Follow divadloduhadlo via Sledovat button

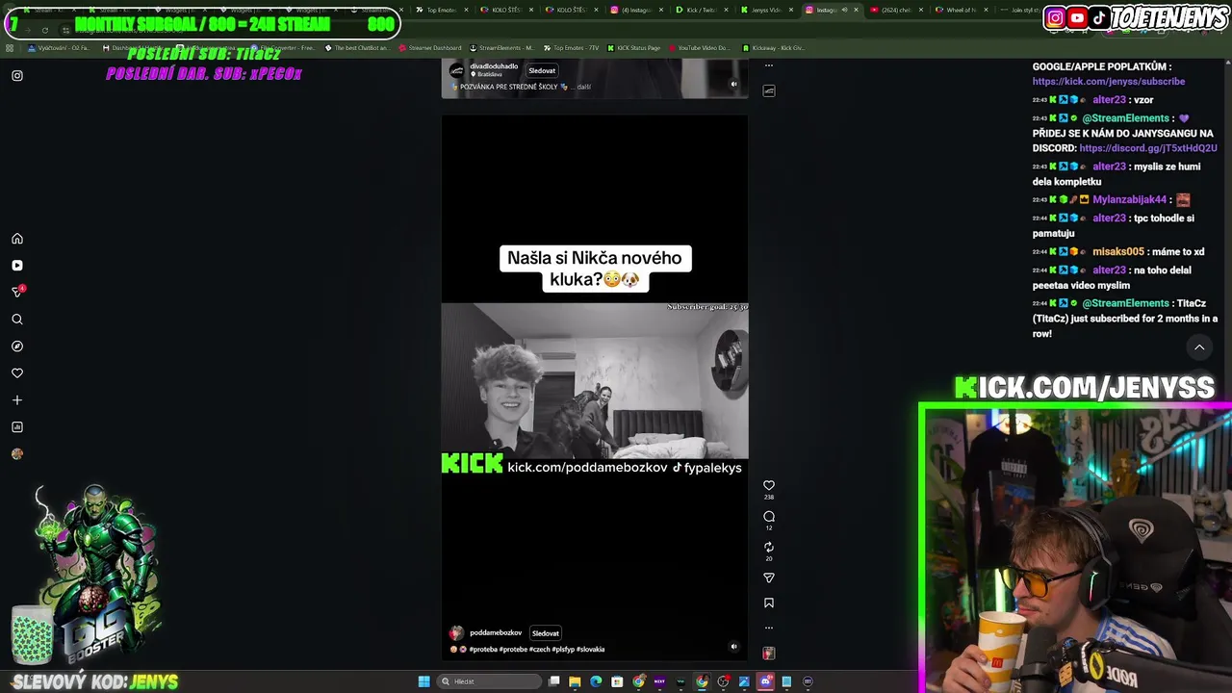point(542,70)
